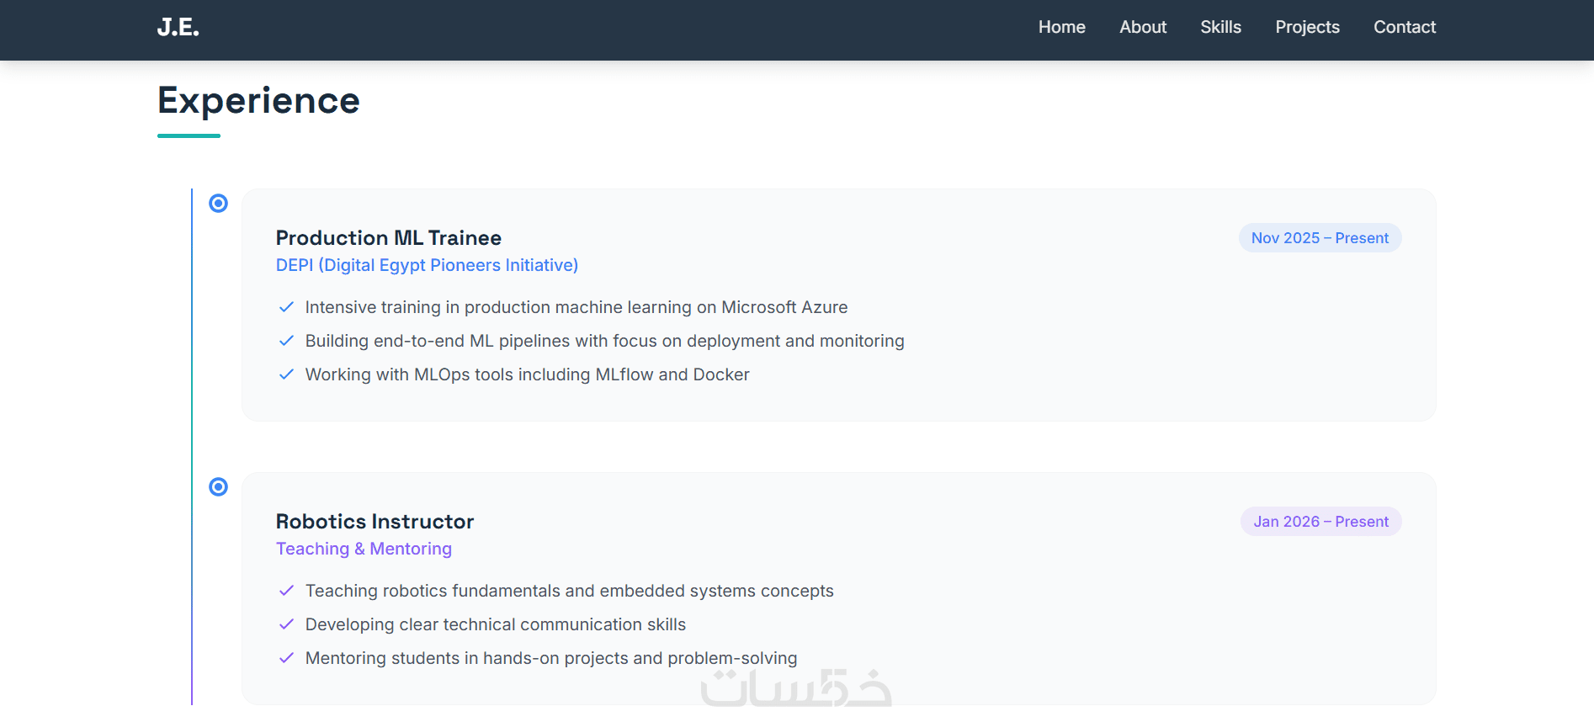The width and height of the screenshot is (1594, 722).
Task: Click the timeline marker beside Robotics Instructor
Action: pos(218,487)
